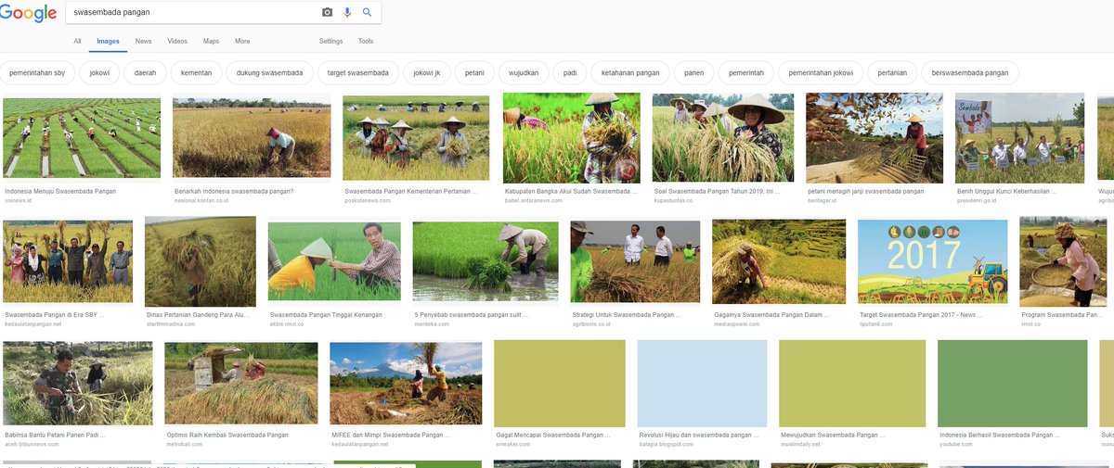
Task: Open 'Swasembada Pangan Tinggal Kenangan' image
Action: click(x=334, y=260)
